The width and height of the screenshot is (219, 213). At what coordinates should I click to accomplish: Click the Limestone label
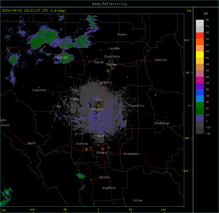pos(39,90)
